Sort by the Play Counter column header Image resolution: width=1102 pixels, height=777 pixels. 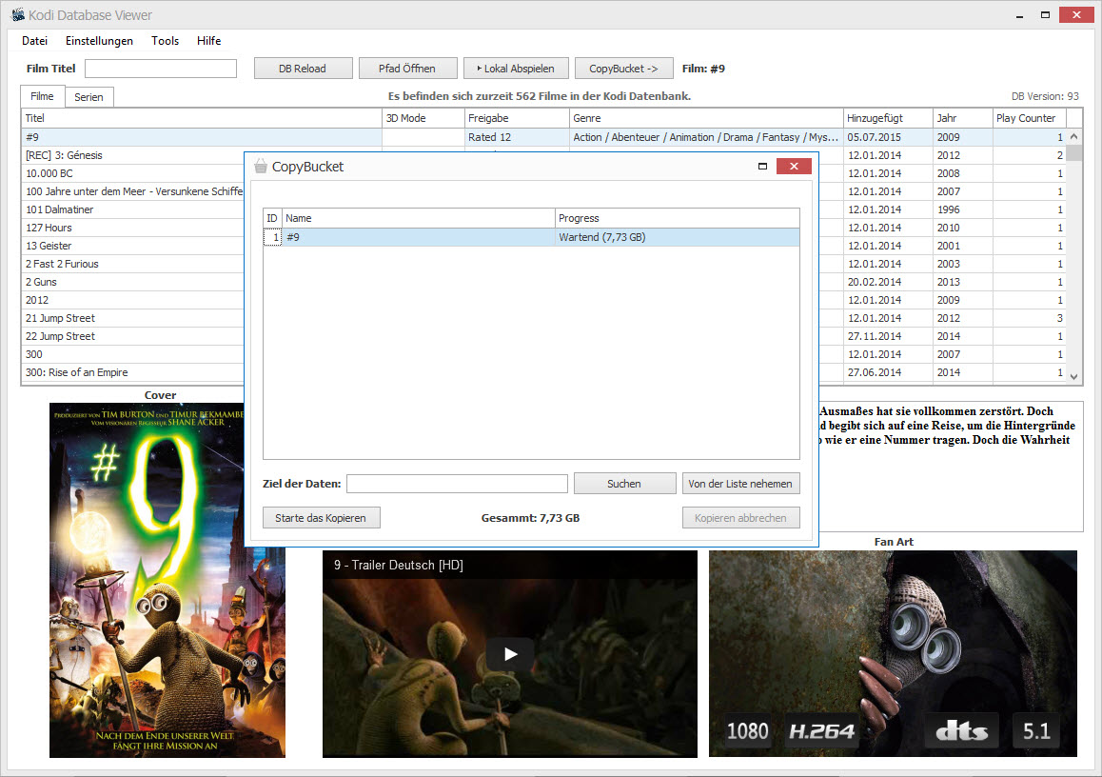tap(1030, 118)
